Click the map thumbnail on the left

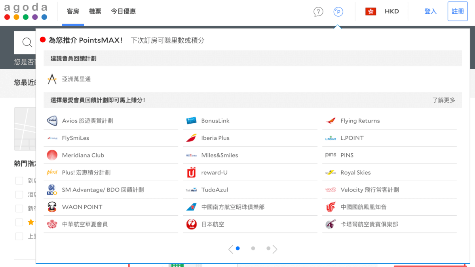pos(25,129)
